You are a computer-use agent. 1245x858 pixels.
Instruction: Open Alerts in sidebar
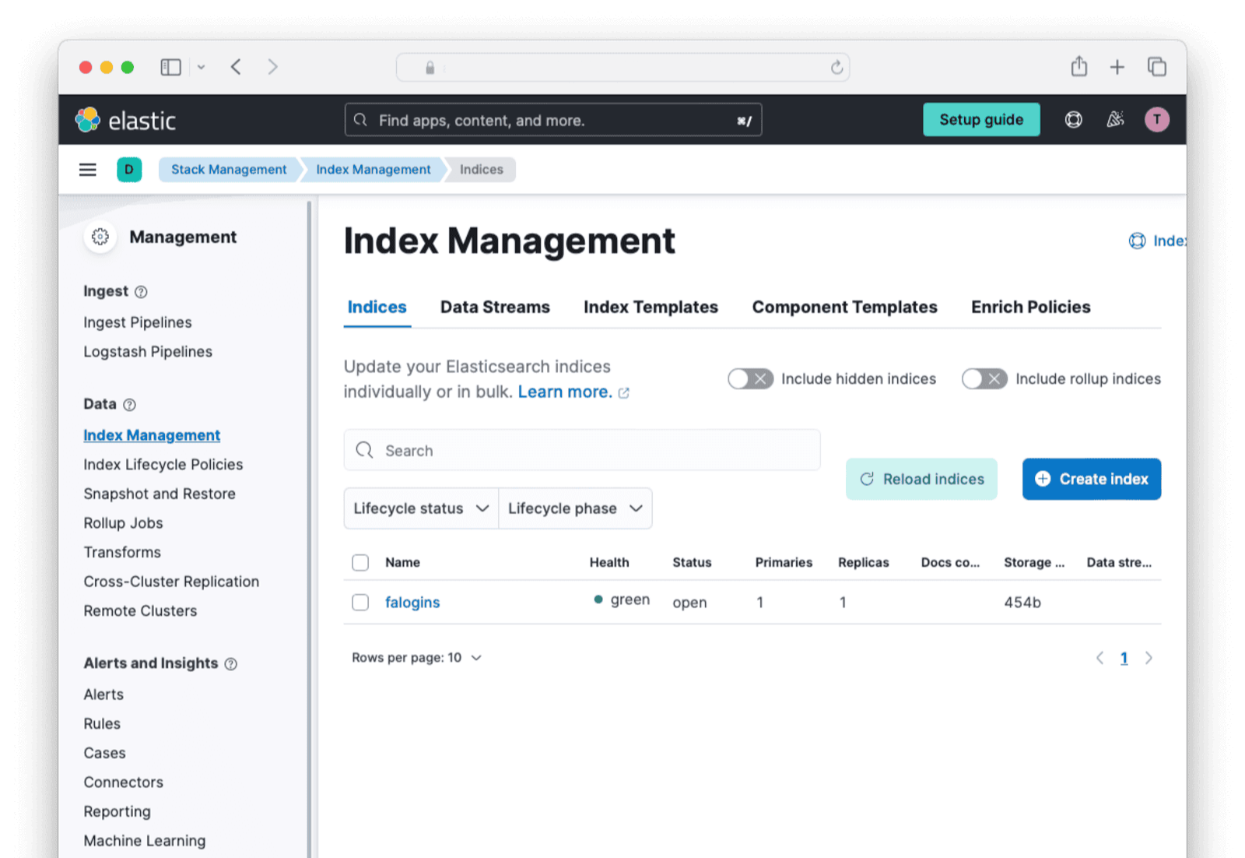[x=103, y=694]
